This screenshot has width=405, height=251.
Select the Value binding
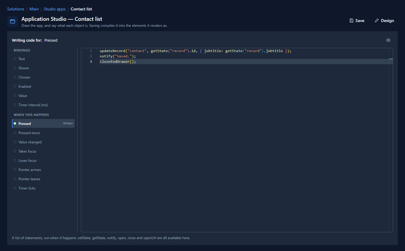(43, 96)
